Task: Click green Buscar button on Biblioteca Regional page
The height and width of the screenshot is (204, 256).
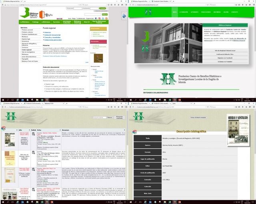Action: pos(105,14)
